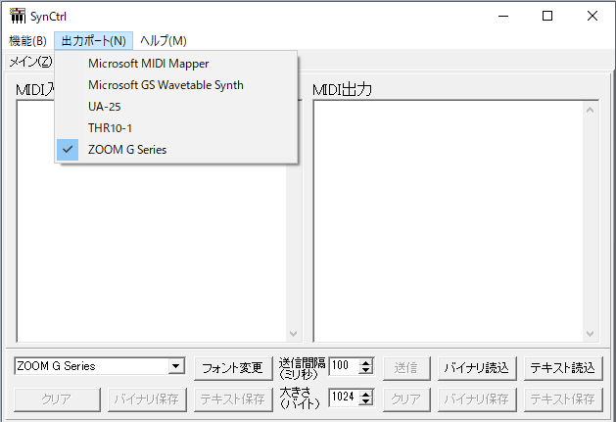616x422 pixels.
Task: Click the 大きさ field showing 1024
Action: 344,398
